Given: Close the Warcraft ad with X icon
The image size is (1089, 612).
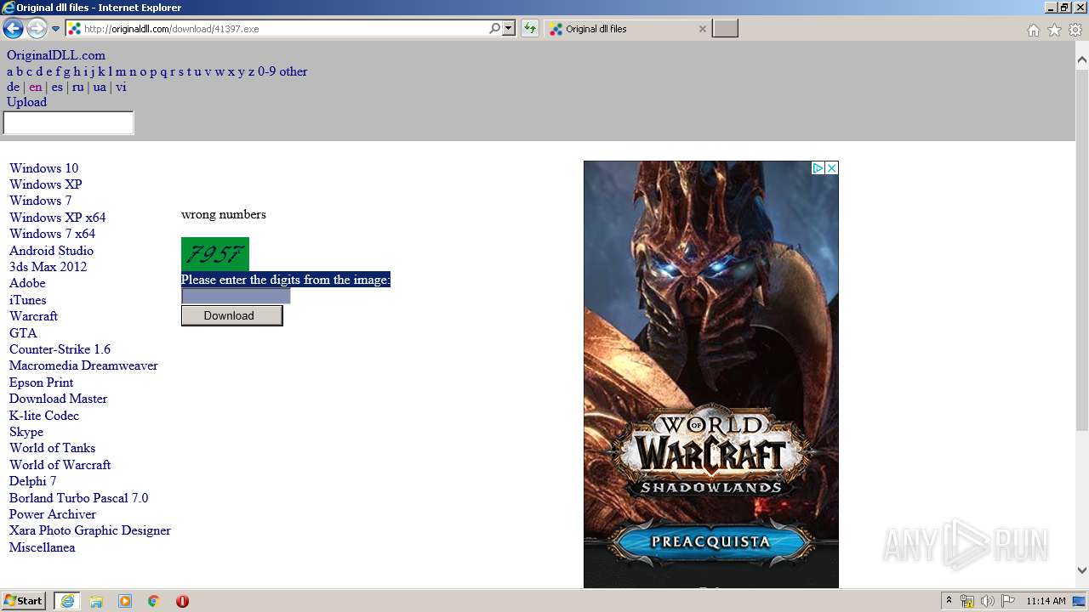Looking at the screenshot, I should 832,168.
